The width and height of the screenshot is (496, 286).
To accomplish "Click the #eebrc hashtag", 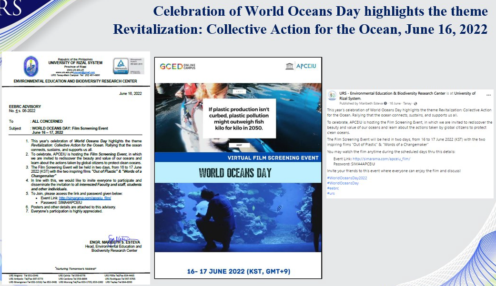I will (x=333, y=188).
